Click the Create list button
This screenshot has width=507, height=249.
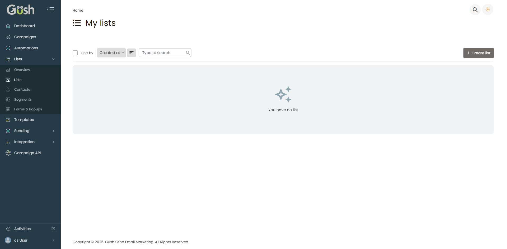pyautogui.click(x=478, y=53)
